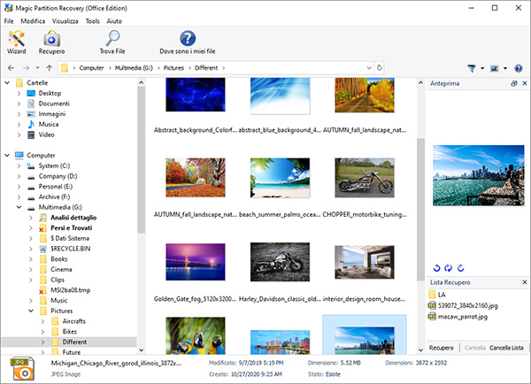
Task: Collapse the Computer tree node
Action: [x=7, y=155]
